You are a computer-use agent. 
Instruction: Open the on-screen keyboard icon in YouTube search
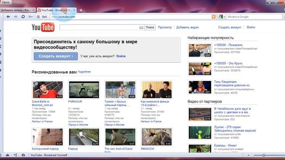pos(141,28)
